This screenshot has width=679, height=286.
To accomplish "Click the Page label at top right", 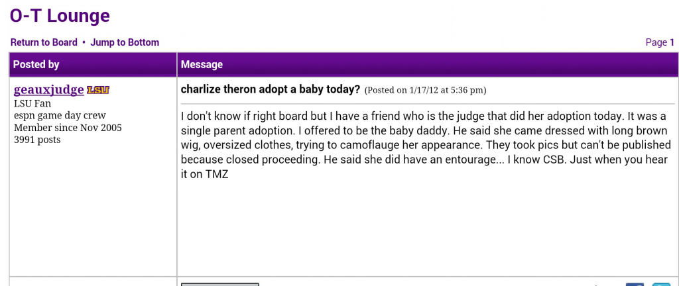I will tap(656, 42).
